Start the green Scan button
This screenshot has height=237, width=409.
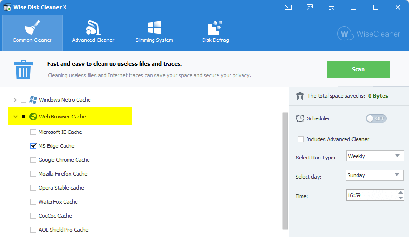click(358, 69)
